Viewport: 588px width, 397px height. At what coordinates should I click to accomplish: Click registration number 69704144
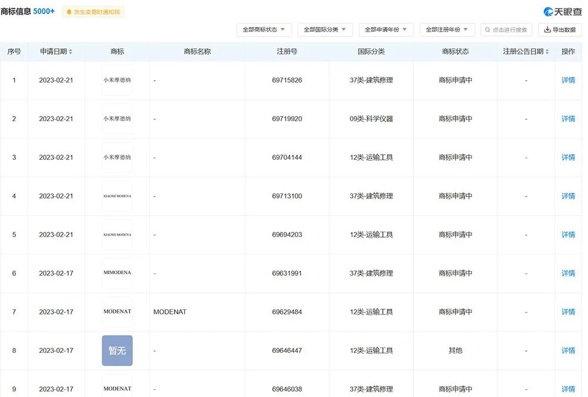click(x=287, y=157)
